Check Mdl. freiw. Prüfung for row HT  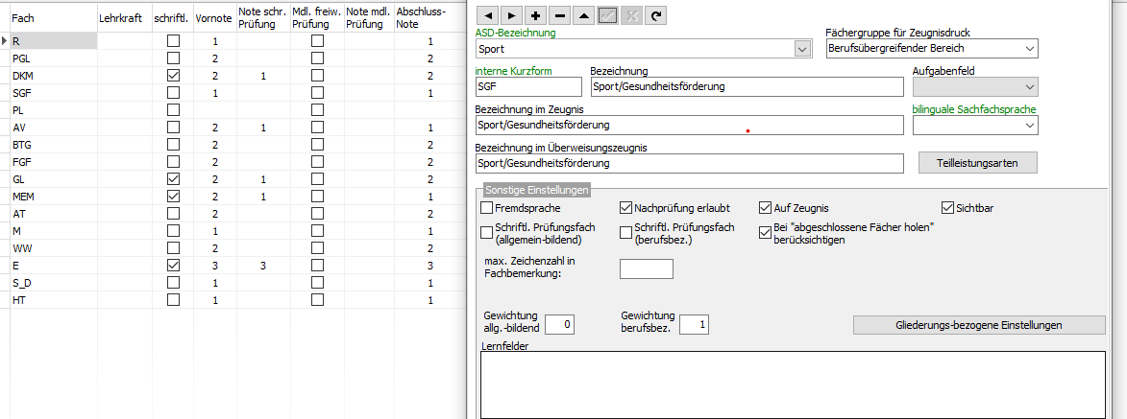(x=317, y=300)
